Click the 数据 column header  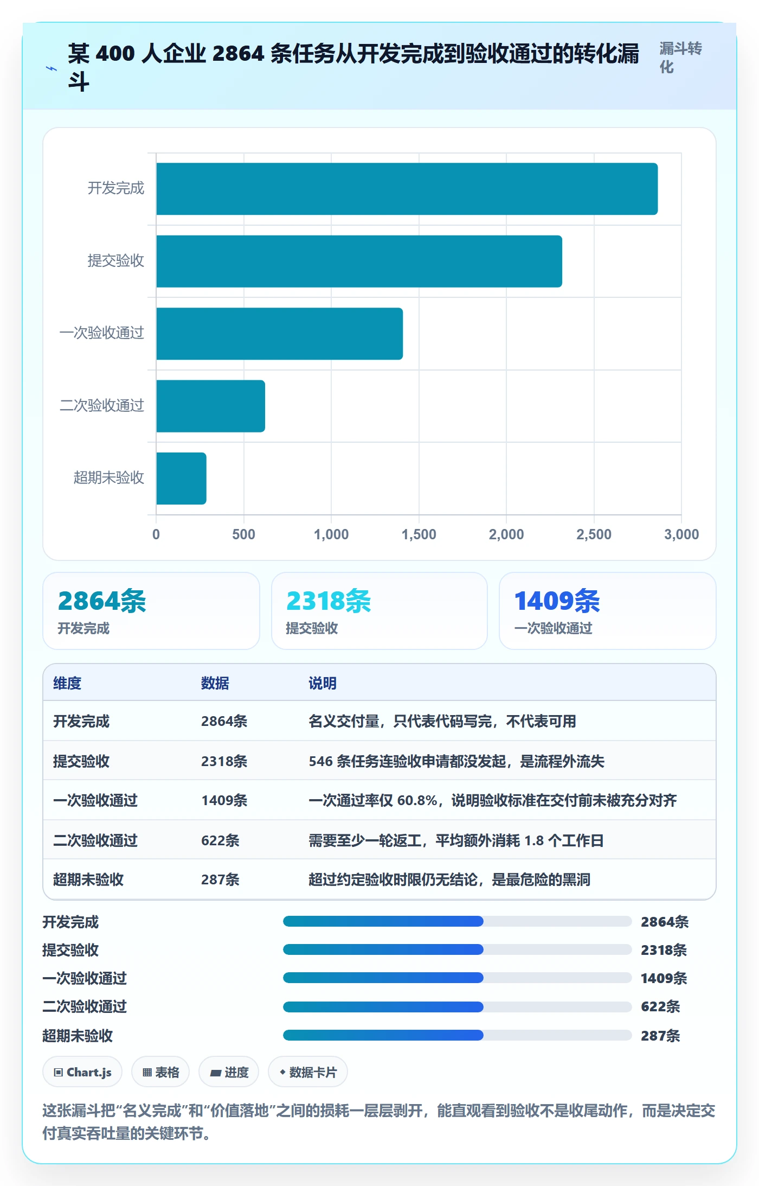pos(215,683)
